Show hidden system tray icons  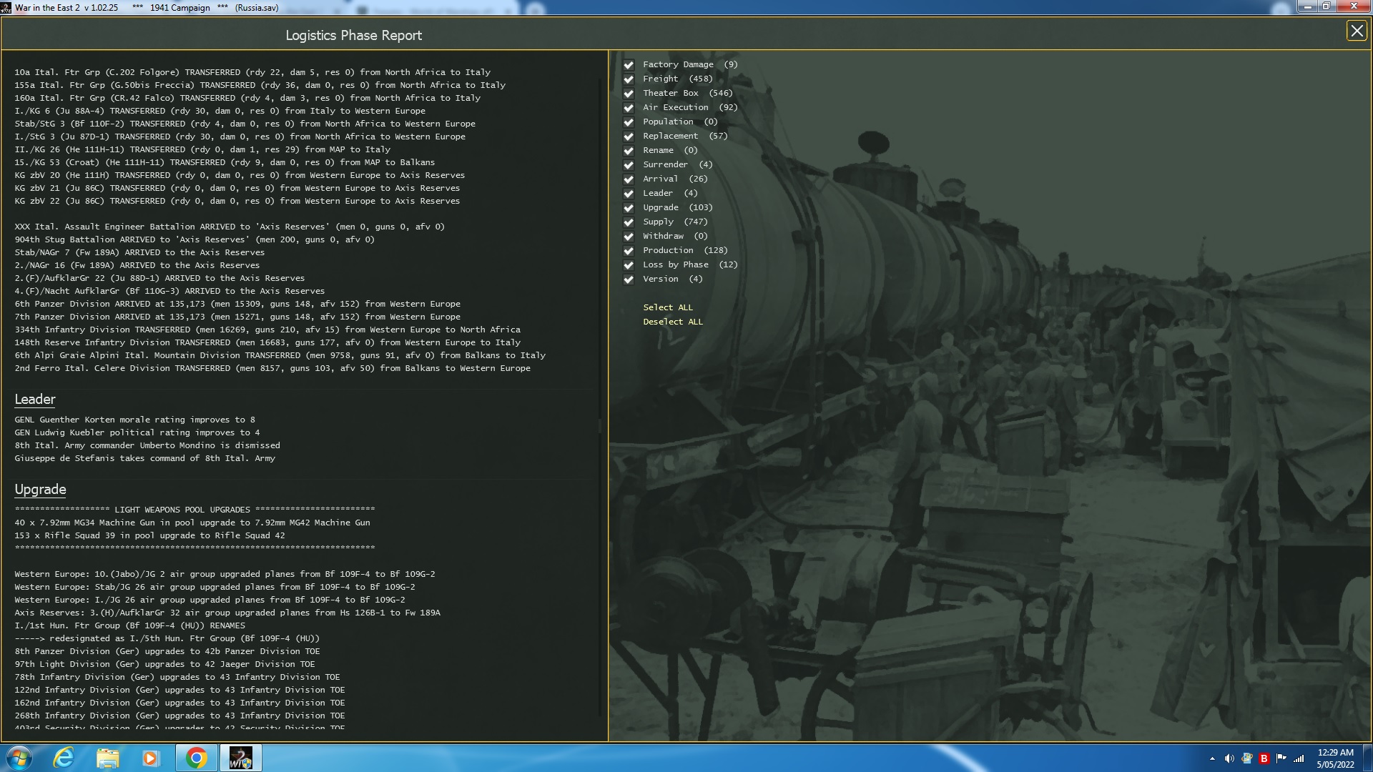click(1212, 758)
